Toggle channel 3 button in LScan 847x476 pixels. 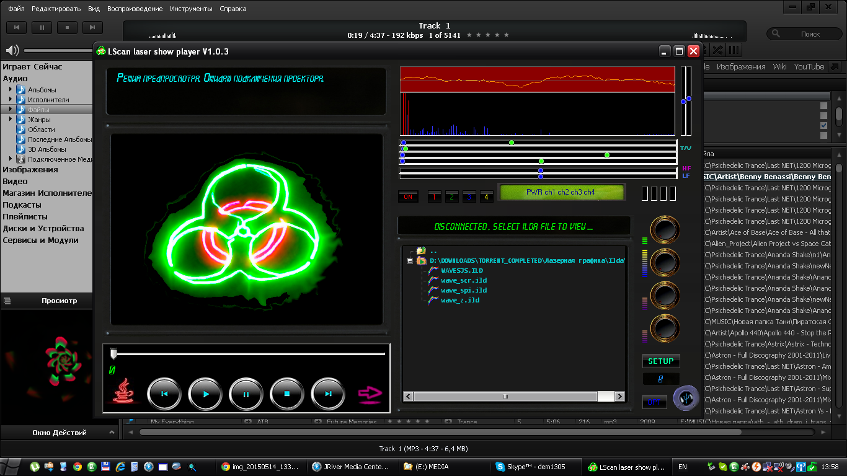469,197
